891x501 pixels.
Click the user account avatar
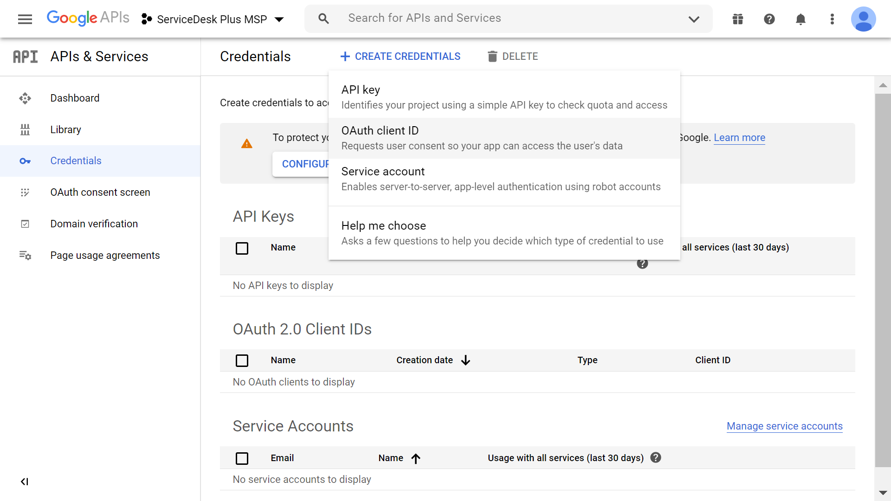coord(863,19)
